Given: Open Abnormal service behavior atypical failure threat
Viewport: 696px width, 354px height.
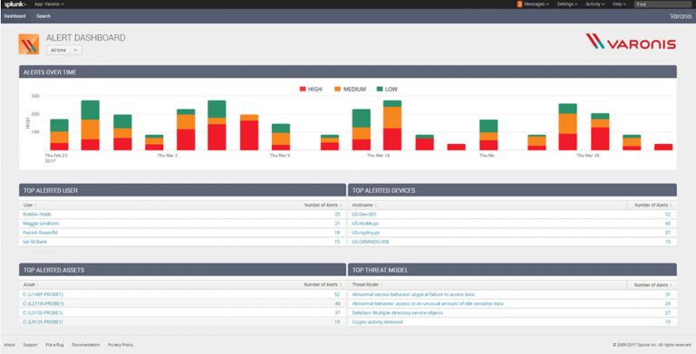Looking at the screenshot, I should tap(413, 294).
